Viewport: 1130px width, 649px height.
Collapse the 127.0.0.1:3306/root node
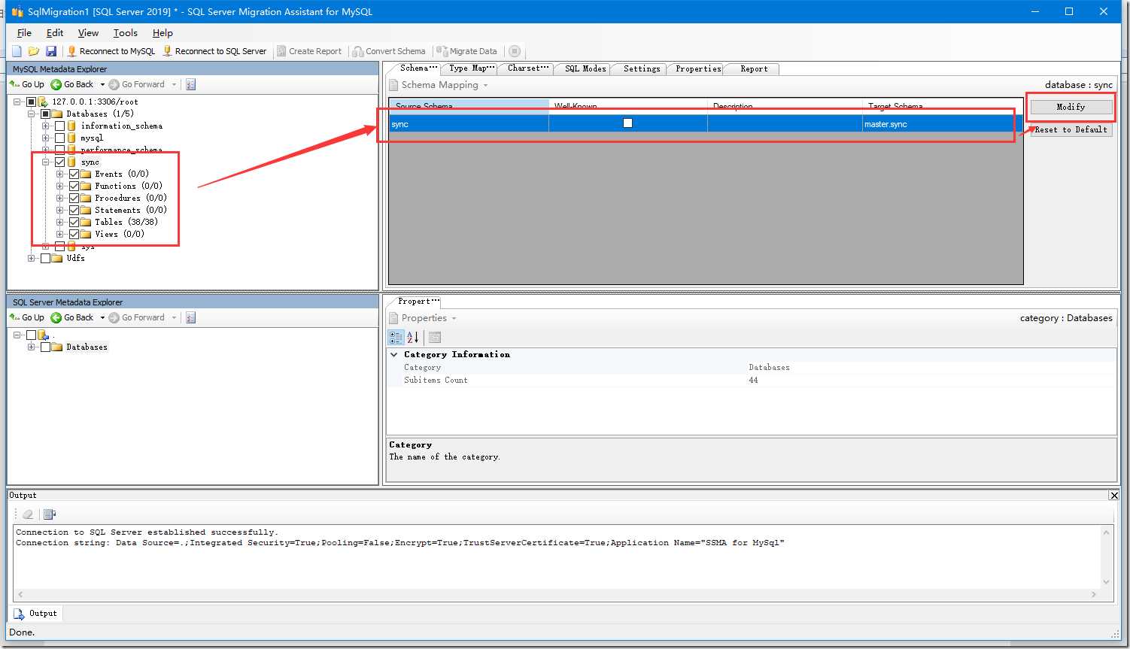[x=17, y=102]
